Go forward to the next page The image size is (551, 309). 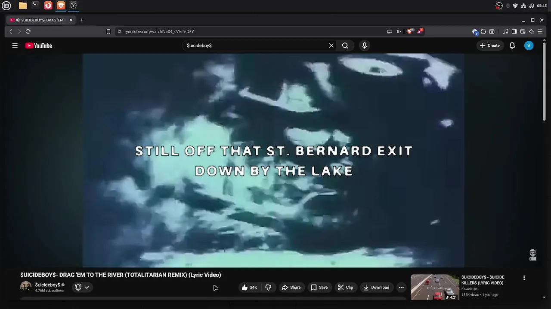[x=19, y=31]
